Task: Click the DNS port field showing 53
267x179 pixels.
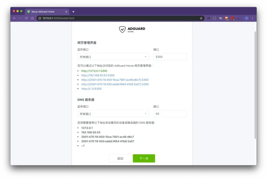Action: click(170, 114)
